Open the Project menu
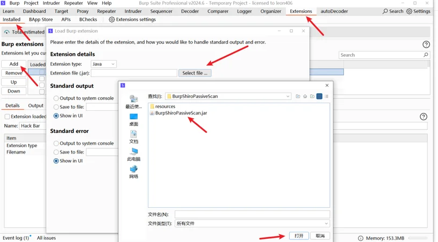The height and width of the screenshot is (242, 438). point(31,3)
